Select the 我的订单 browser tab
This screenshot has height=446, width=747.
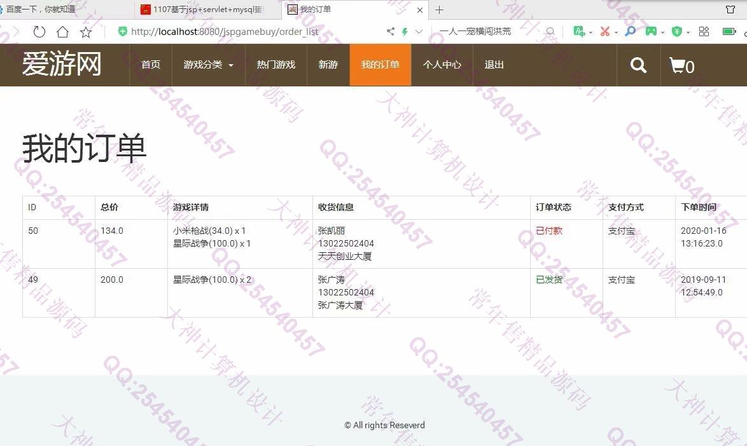click(x=355, y=10)
